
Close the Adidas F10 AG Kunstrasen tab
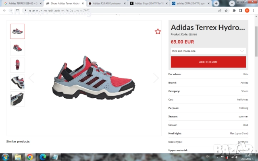pyautogui.click(x=125, y=3)
